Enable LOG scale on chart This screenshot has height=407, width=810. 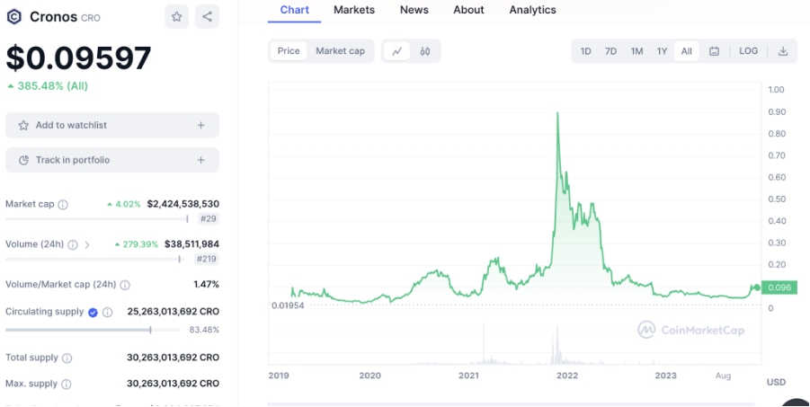(x=748, y=51)
